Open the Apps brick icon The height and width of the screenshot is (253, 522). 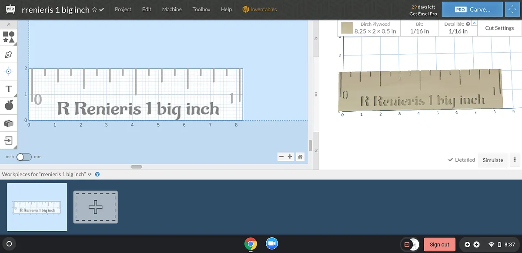[x=9, y=123]
